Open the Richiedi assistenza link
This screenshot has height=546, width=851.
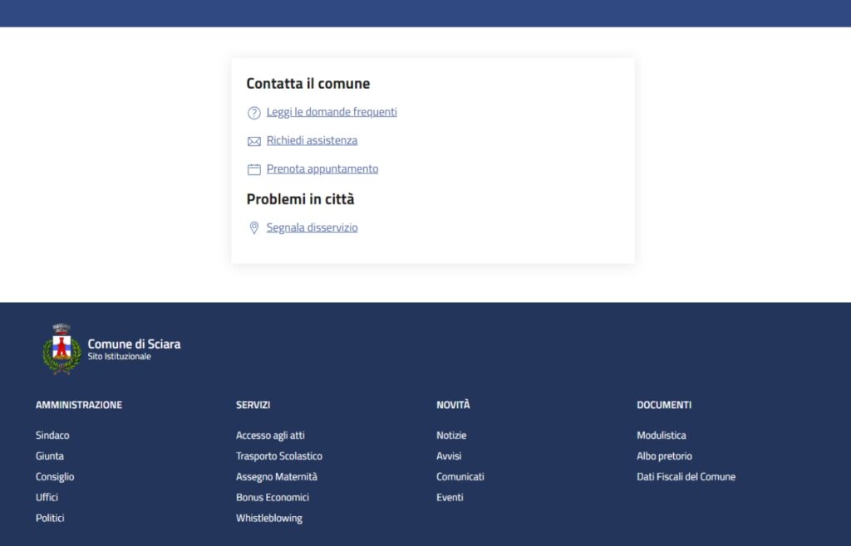[312, 140]
